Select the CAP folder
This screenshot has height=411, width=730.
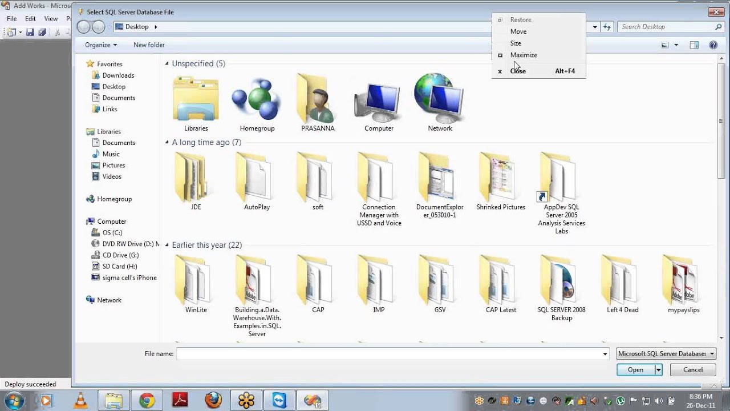coord(318,284)
